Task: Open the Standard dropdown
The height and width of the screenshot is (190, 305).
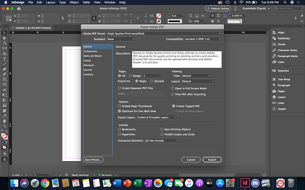Action: (121, 39)
